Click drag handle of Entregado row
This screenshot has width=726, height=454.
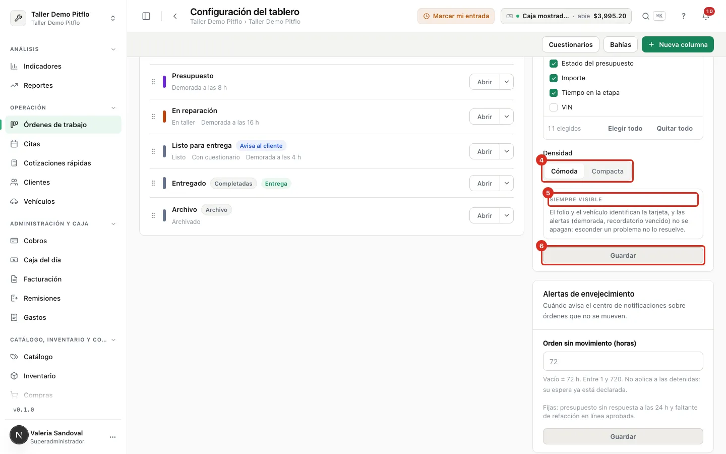coord(153,183)
